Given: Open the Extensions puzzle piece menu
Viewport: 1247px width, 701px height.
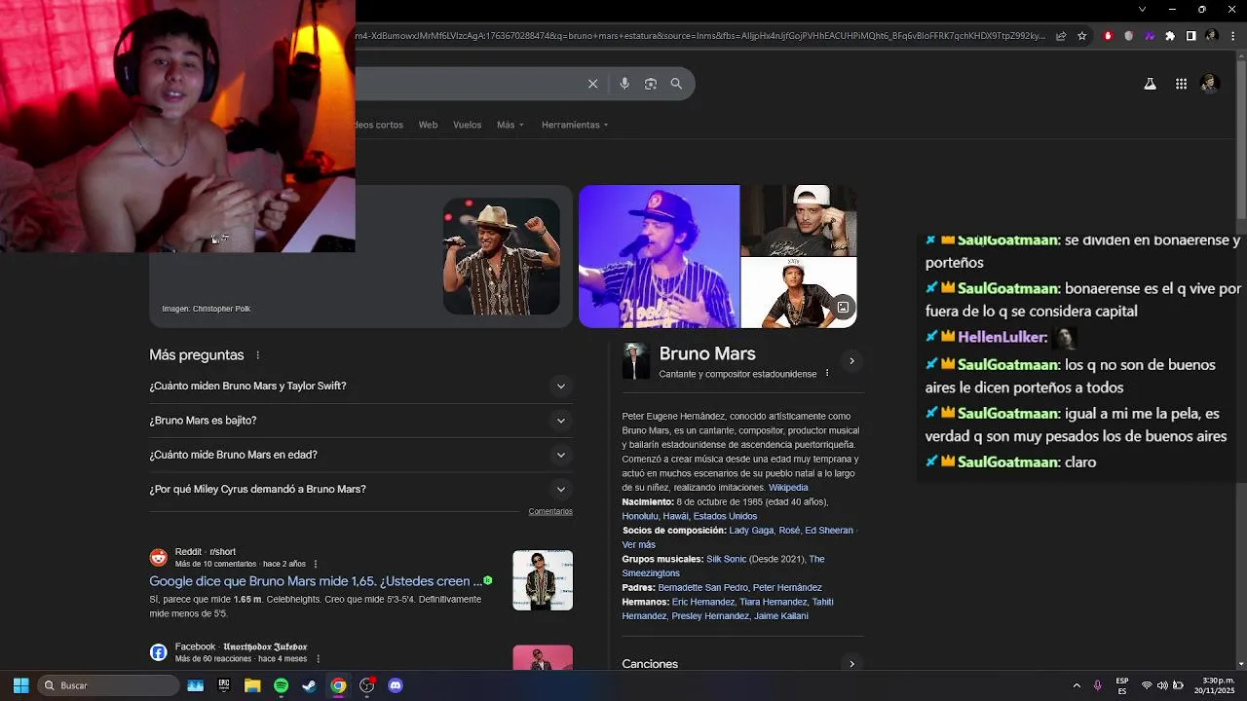Looking at the screenshot, I should (x=1170, y=36).
